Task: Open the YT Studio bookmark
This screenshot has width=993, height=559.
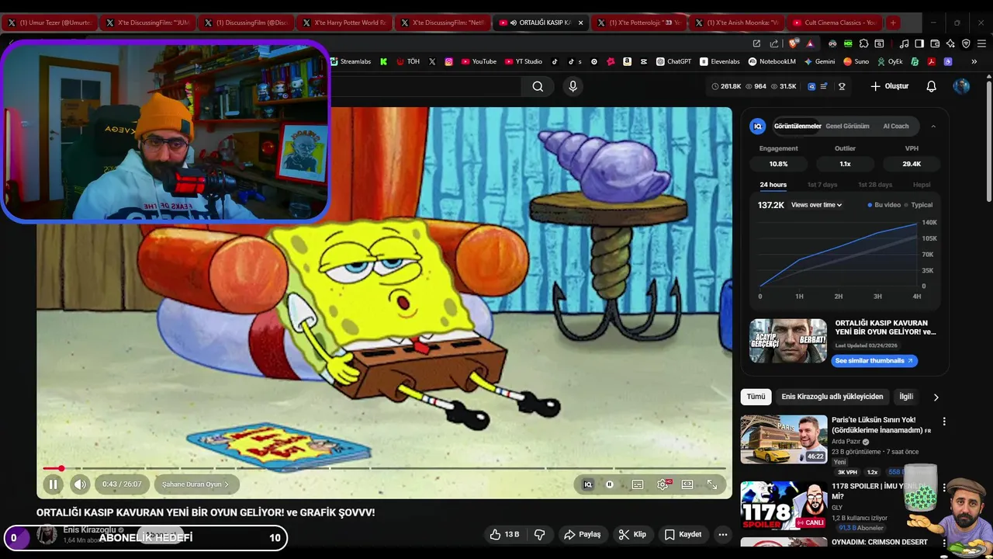Action: [524, 61]
